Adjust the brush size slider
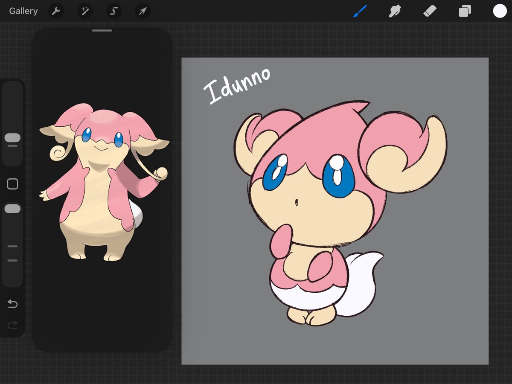Viewport: 512px width, 384px height. pyautogui.click(x=12, y=137)
